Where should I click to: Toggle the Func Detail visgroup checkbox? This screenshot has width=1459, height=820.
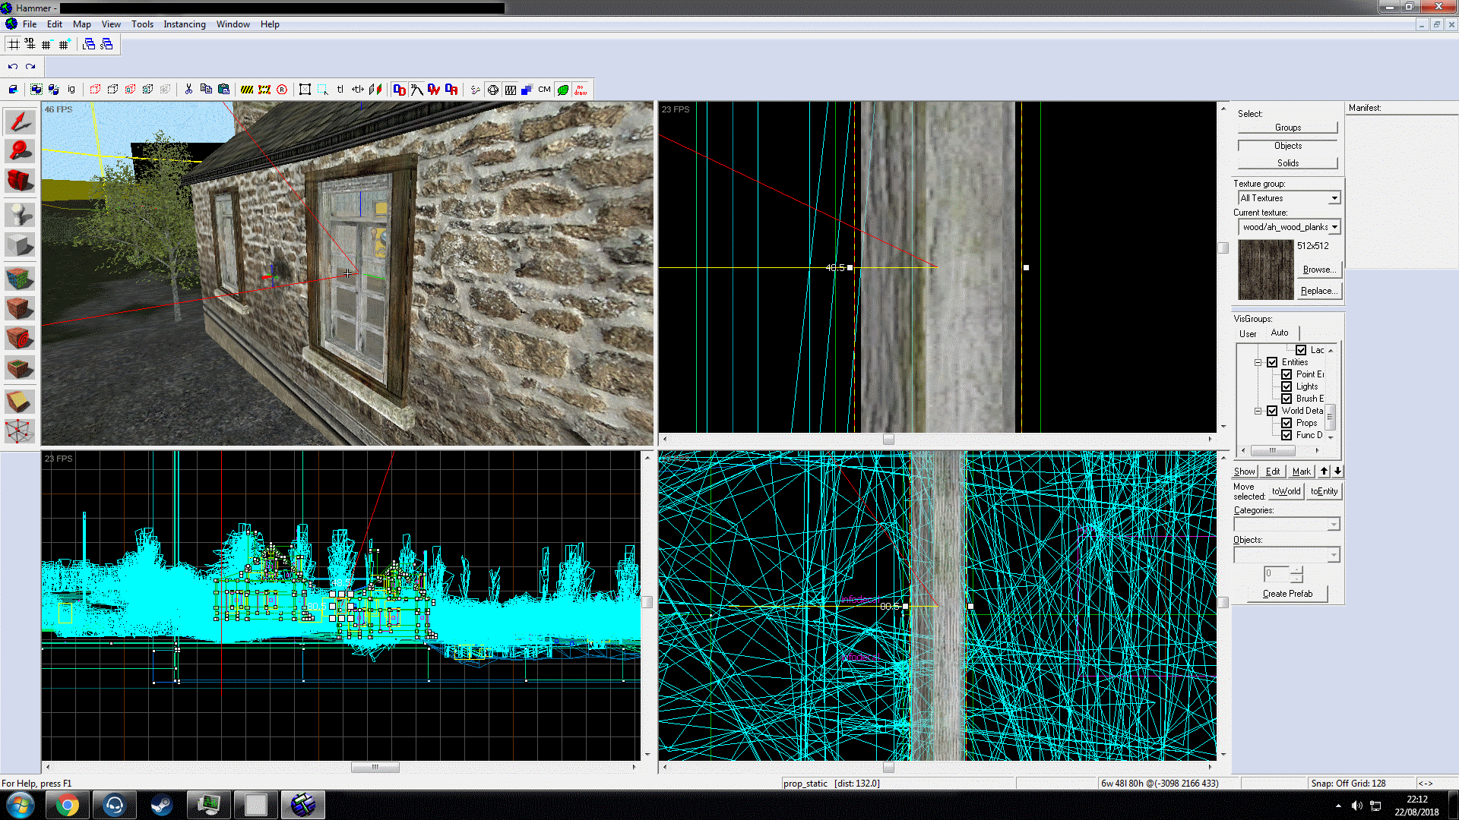(x=1287, y=435)
